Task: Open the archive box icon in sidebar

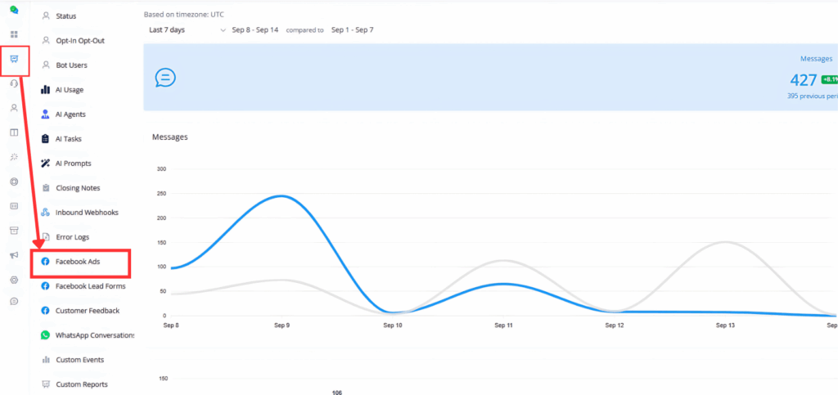Action: 14,231
